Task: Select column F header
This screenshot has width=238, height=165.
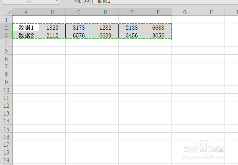Action: point(158,12)
